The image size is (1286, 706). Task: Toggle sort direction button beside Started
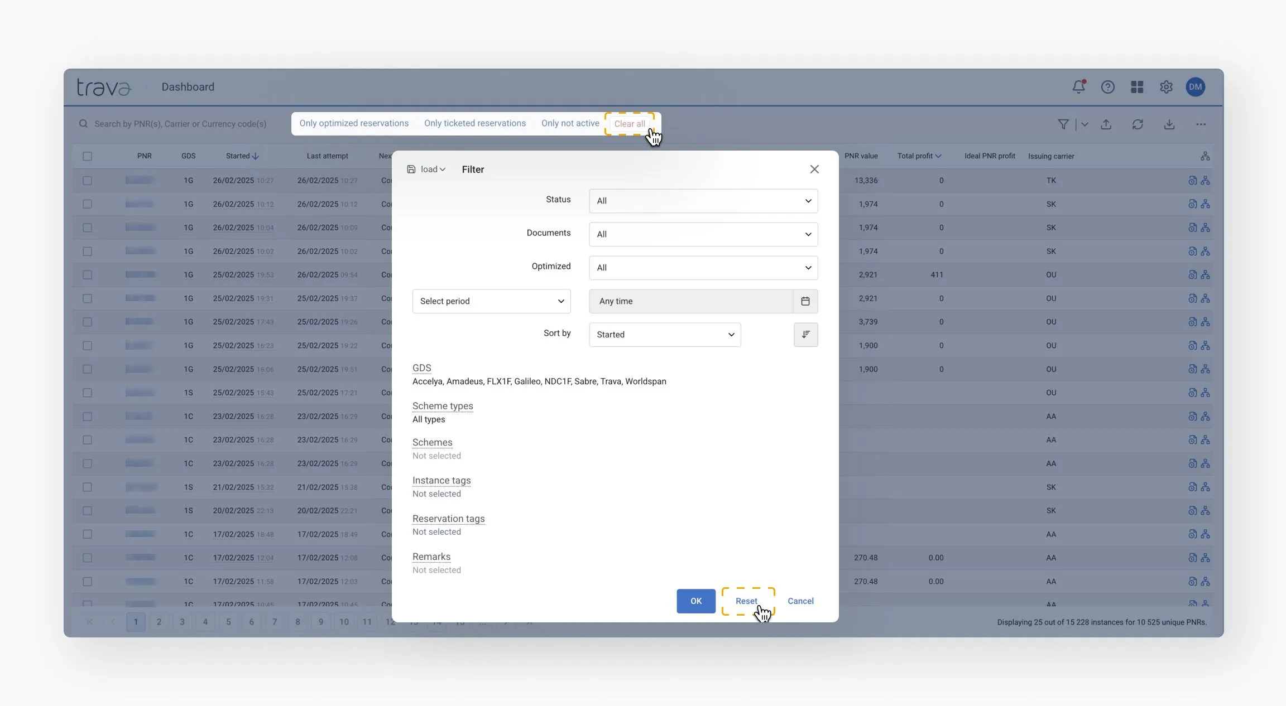pos(805,335)
